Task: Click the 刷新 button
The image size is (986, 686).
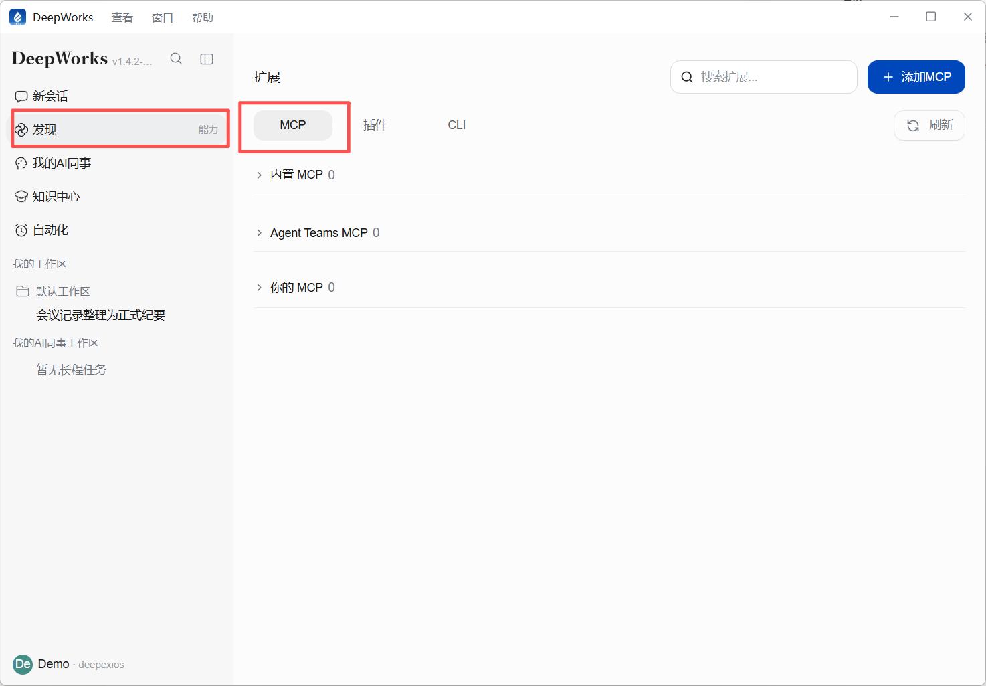Action: tap(930, 125)
